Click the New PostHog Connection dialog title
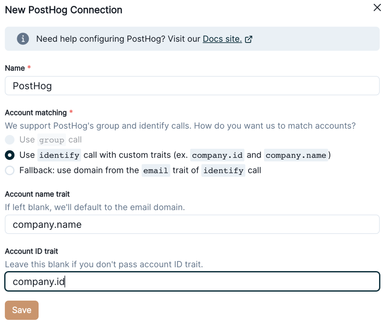The height and width of the screenshot is (326, 384). click(x=64, y=10)
